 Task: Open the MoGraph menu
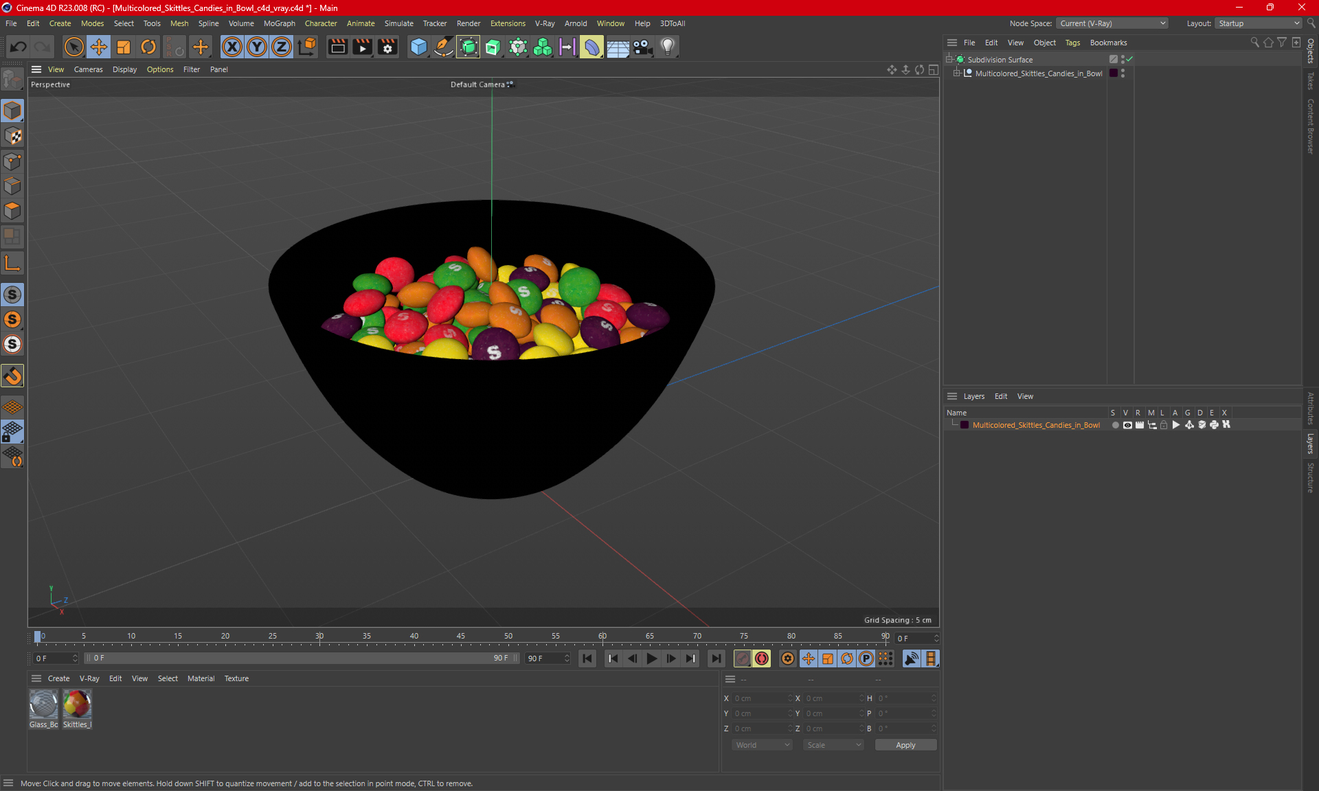279,23
